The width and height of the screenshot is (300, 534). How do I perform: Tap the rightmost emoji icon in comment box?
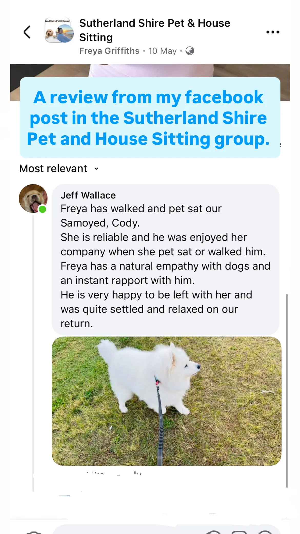click(265, 532)
